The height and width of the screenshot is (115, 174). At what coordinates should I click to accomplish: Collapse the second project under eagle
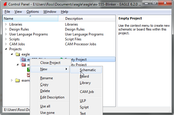click(x=17, y=64)
